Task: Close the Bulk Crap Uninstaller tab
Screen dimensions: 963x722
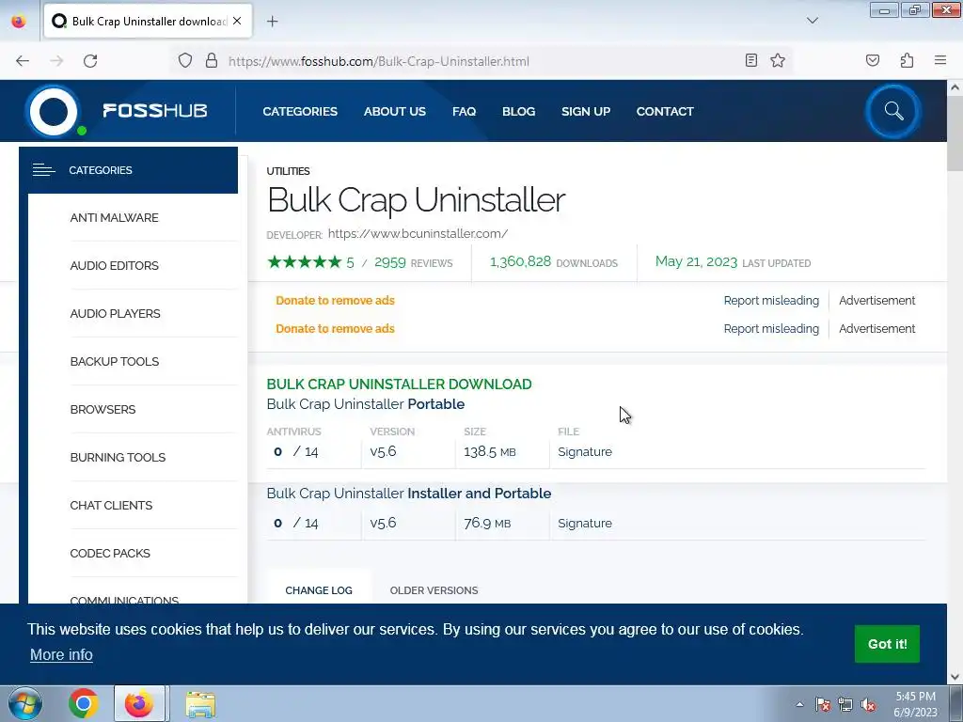Action: pyautogui.click(x=237, y=21)
